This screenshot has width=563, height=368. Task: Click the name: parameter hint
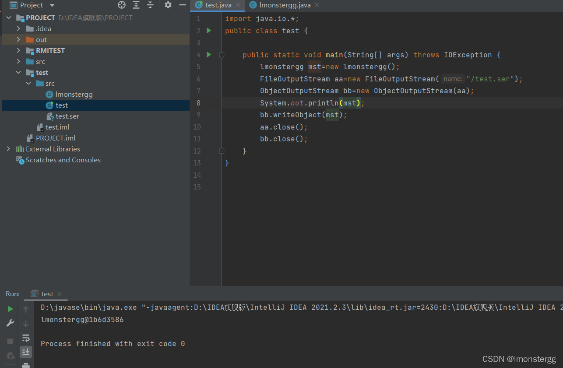pyautogui.click(x=453, y=79)
